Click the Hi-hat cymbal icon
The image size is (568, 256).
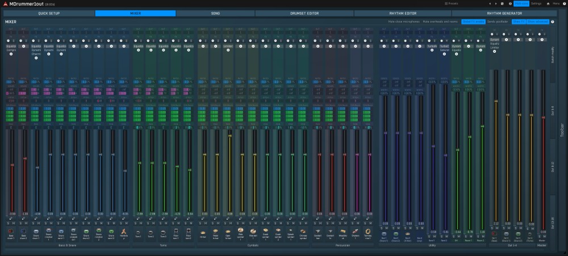(x=204, y=232)
